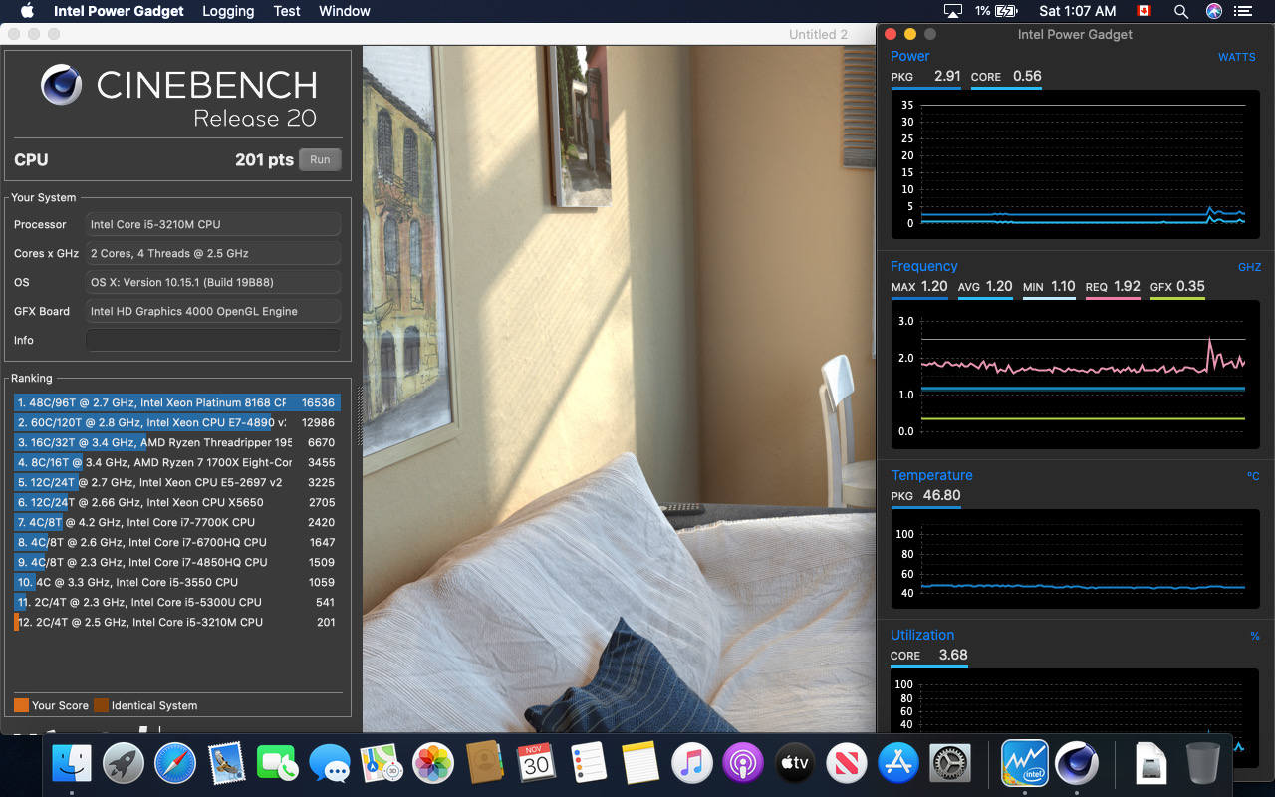Open News from the Dock

(x=847, y=764)
